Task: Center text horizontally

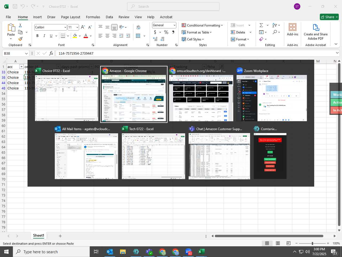Action: (107, 36)
